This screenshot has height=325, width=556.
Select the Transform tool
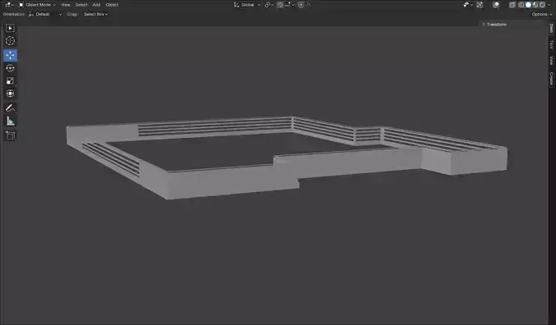[x=10, y=94]
